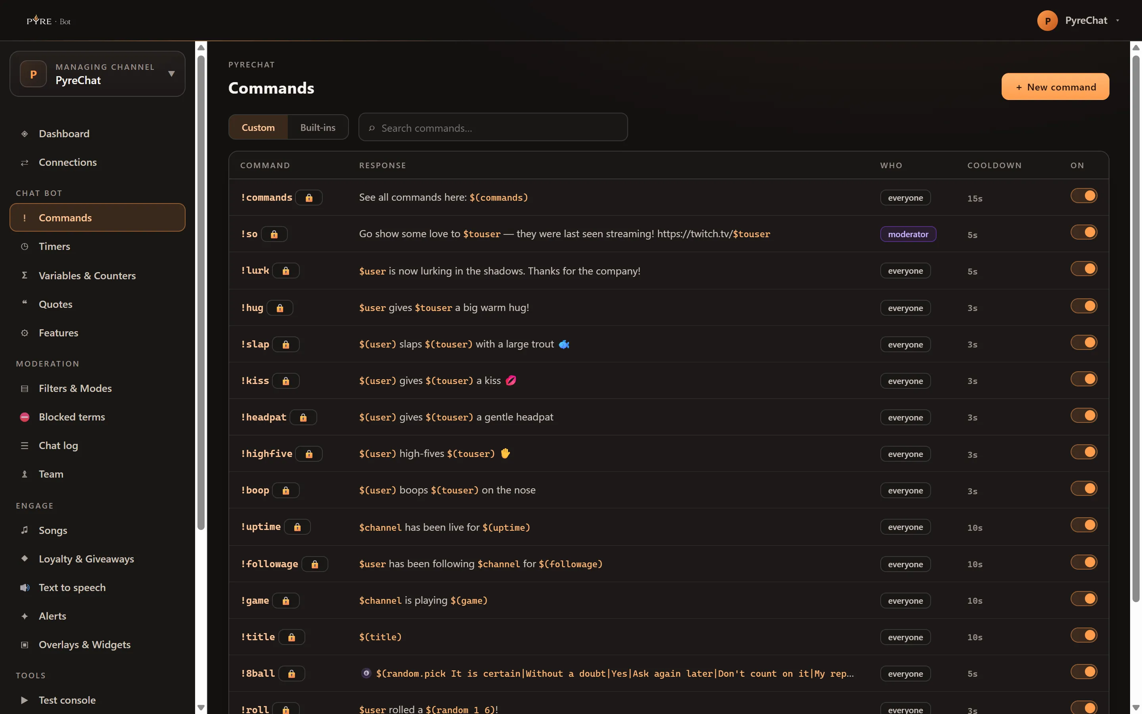The image size is (1142, 714).
Task: Click the Variables & Counters sigma icon
Action: coord(25,275)
